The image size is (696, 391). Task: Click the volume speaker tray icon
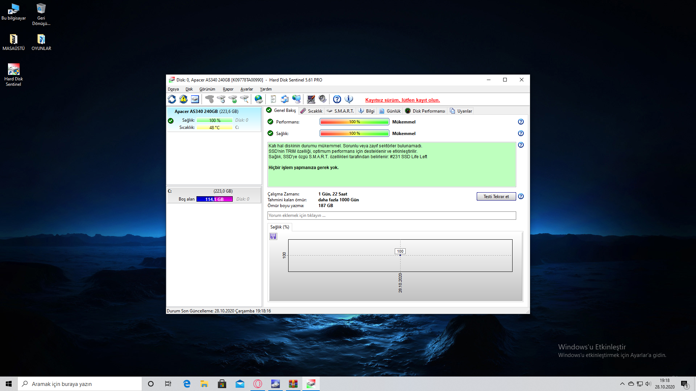click(648, 384)
